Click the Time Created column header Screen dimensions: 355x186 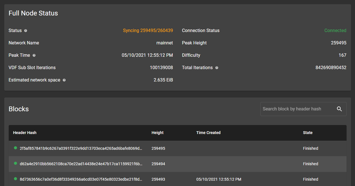(x=208, y=133)
